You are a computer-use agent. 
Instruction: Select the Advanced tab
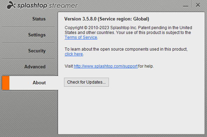tap(35, 67)
